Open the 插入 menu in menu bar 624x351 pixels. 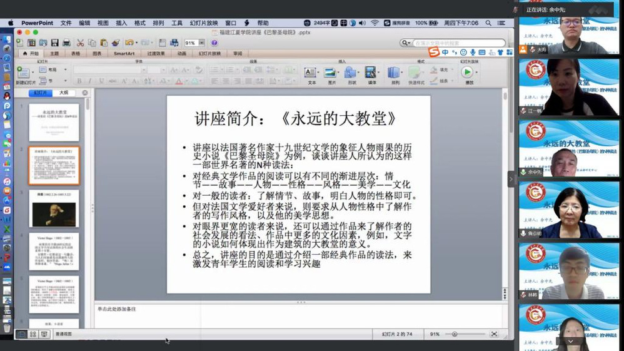point(121,23)
